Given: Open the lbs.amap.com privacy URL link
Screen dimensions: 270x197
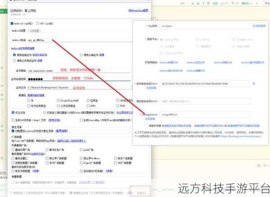Looking at the screenshot, I should pos(241,136).
